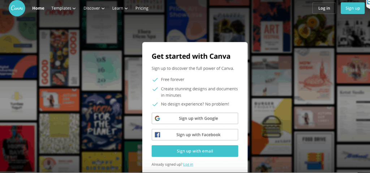
Task: Expand the Templates dropdown menu
Action: (64, 8)
